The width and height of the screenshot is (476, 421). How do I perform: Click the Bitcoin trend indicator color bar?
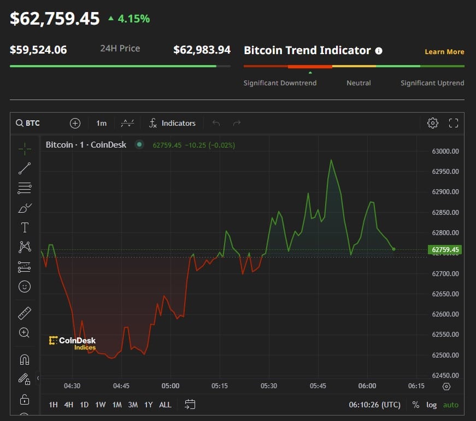pyautogui.click(x=354, y=66)
